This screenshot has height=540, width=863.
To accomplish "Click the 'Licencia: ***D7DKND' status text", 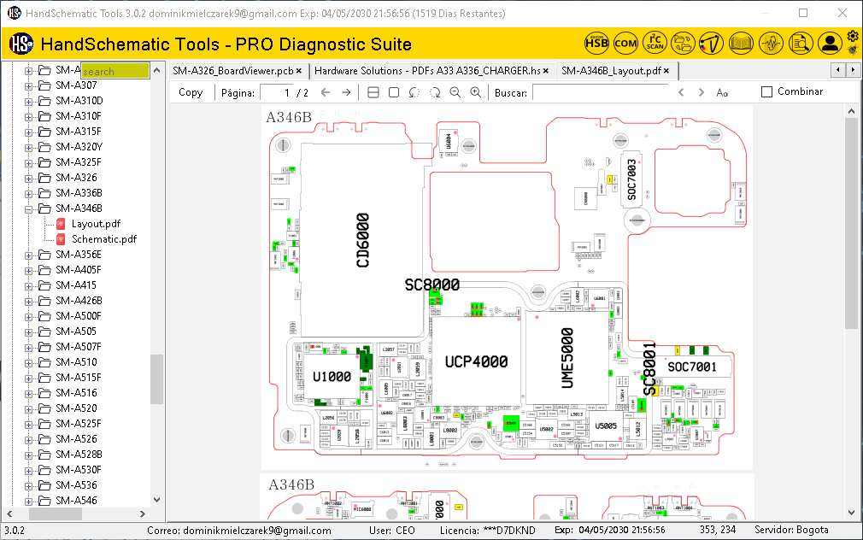I will (x=488, y=531).
